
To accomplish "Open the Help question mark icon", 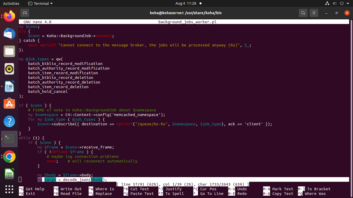I will 9,121.
